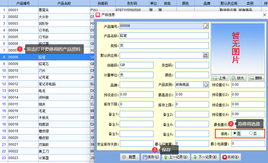Click the 条形码 column header
Image resolution: width=268 pixels, height=163 pixels.
(132, 3)
